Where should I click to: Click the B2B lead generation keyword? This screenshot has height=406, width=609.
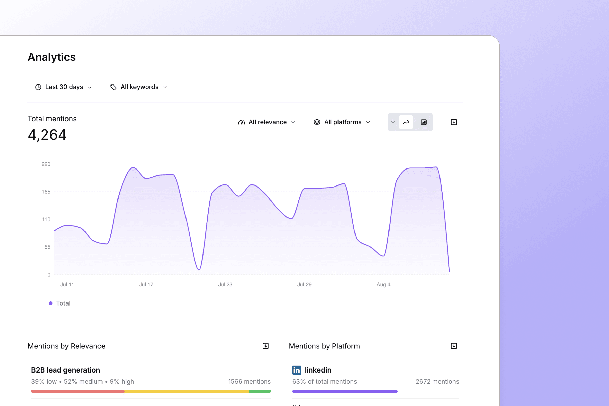pos(65,370)
